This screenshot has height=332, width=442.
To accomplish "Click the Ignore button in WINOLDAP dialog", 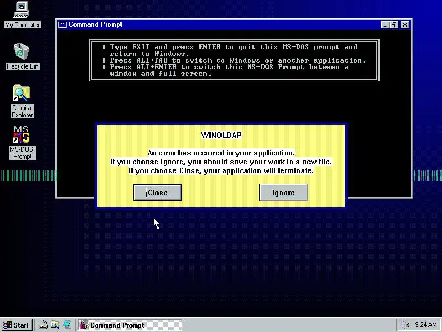I will click(x=283, y=193).
